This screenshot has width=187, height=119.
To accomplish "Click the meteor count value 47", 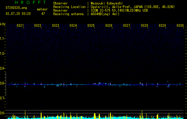I will [x=43, y=14].
